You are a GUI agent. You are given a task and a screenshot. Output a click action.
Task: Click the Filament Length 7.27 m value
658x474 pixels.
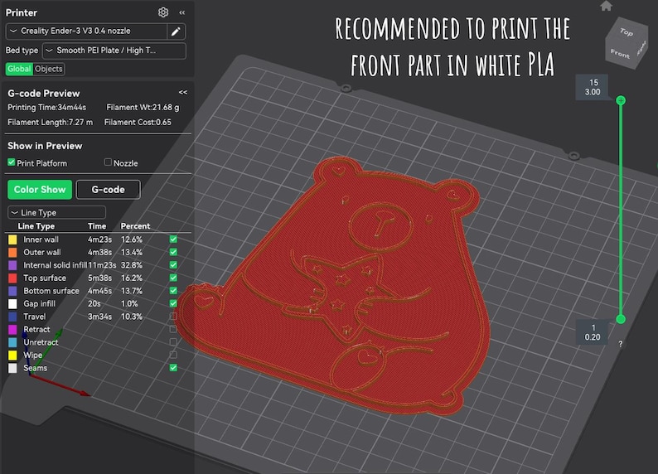click(50, 122)
